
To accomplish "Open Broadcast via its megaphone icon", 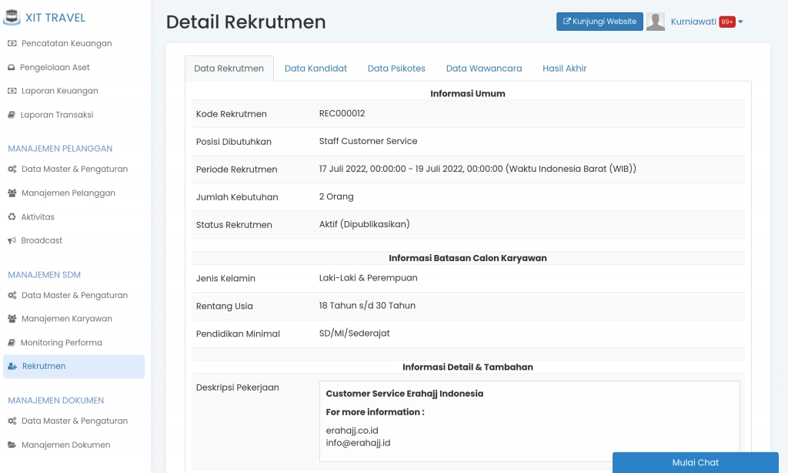I will point(11,240).
